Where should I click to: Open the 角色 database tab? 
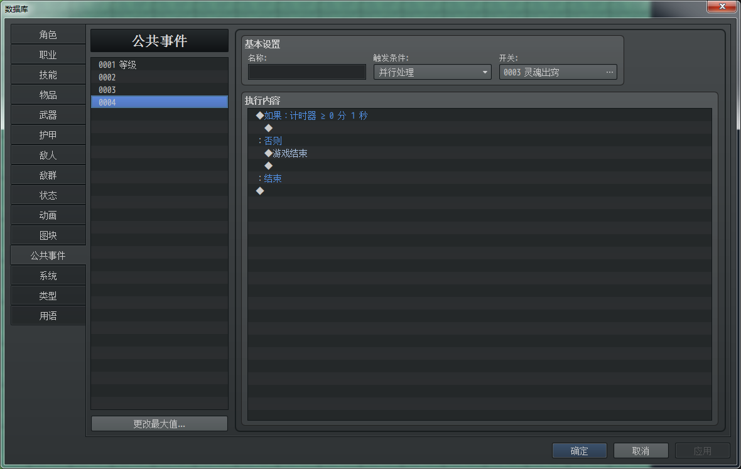tap(48, 35)
